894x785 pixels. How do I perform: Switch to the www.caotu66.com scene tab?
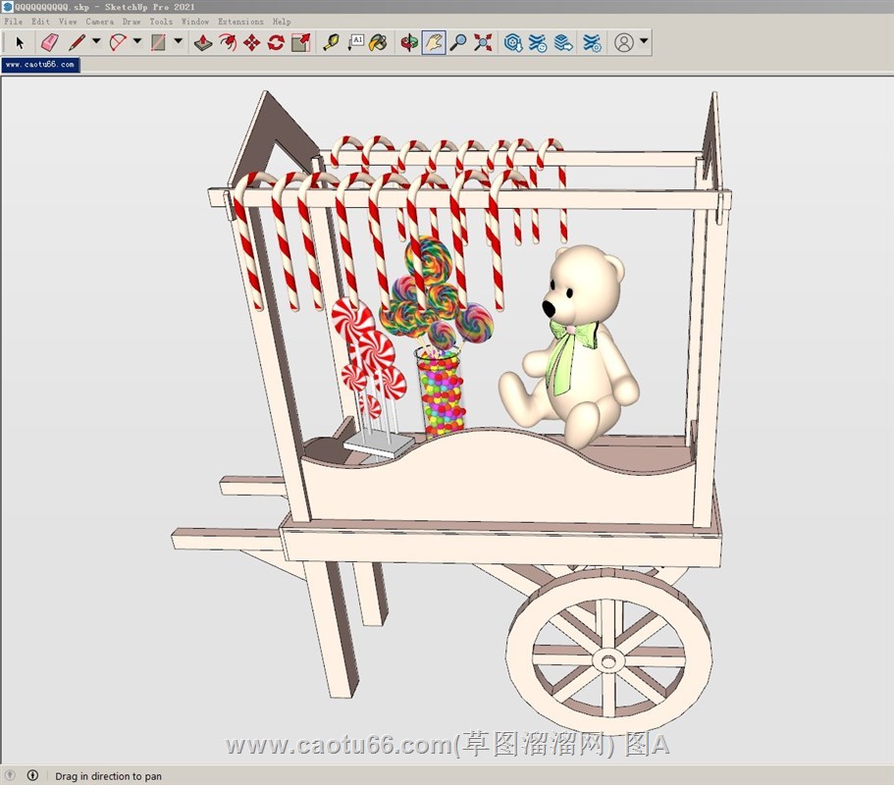pyautogui.click(x=39, y=65)
